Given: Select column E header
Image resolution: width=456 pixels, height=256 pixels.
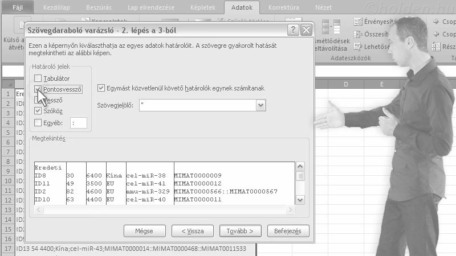Looking at the screenshot, I should tap(381, 84).
